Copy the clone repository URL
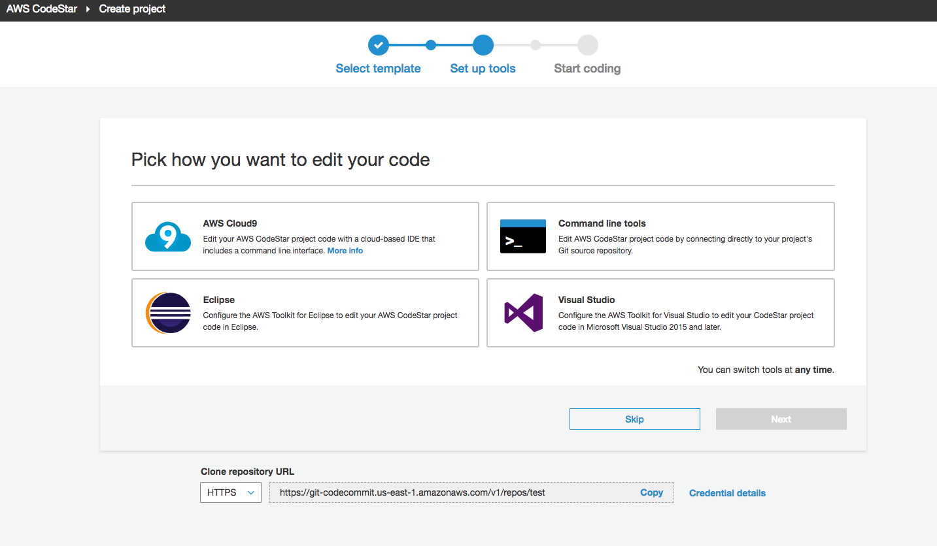This screenshot has height=546, width=937. (x=651, y=492)
